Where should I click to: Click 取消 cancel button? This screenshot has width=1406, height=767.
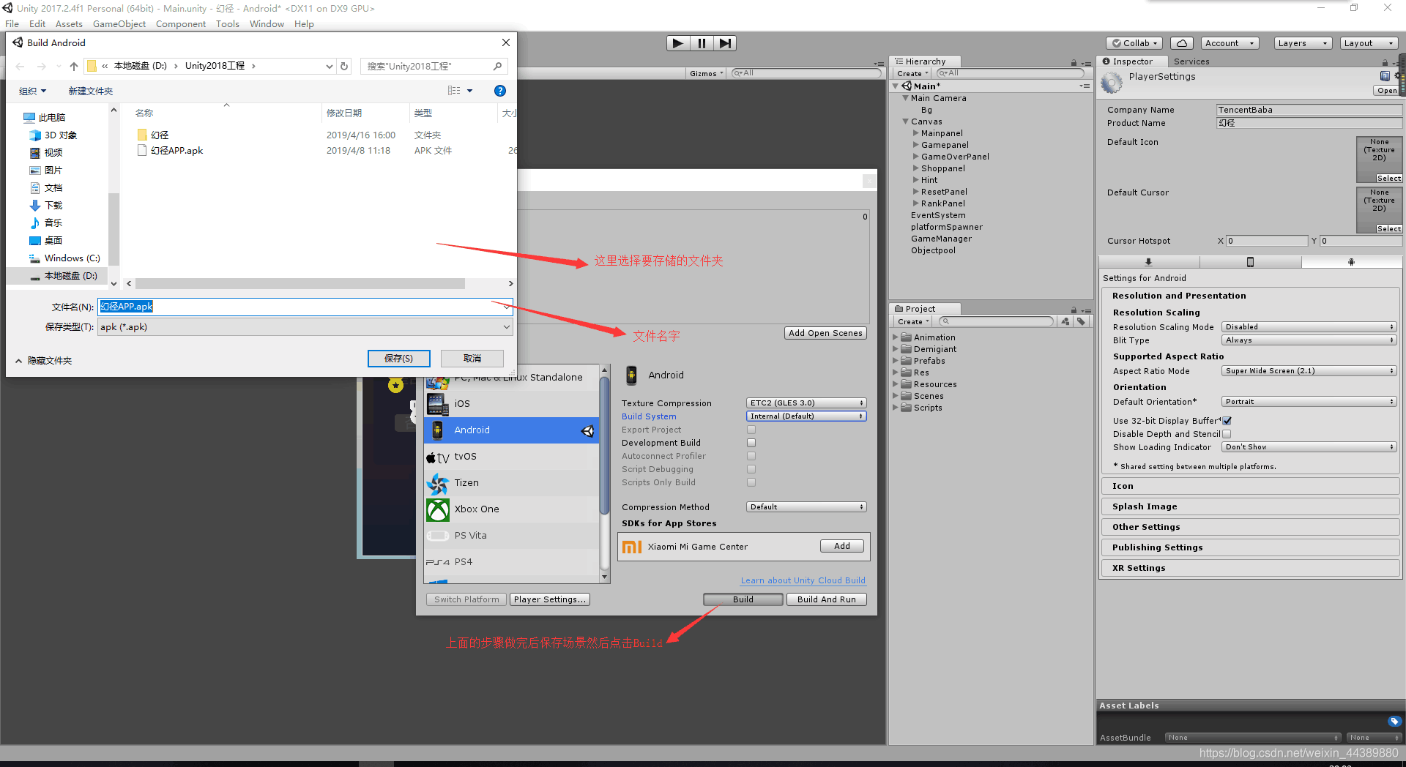(x=472, y=359)
